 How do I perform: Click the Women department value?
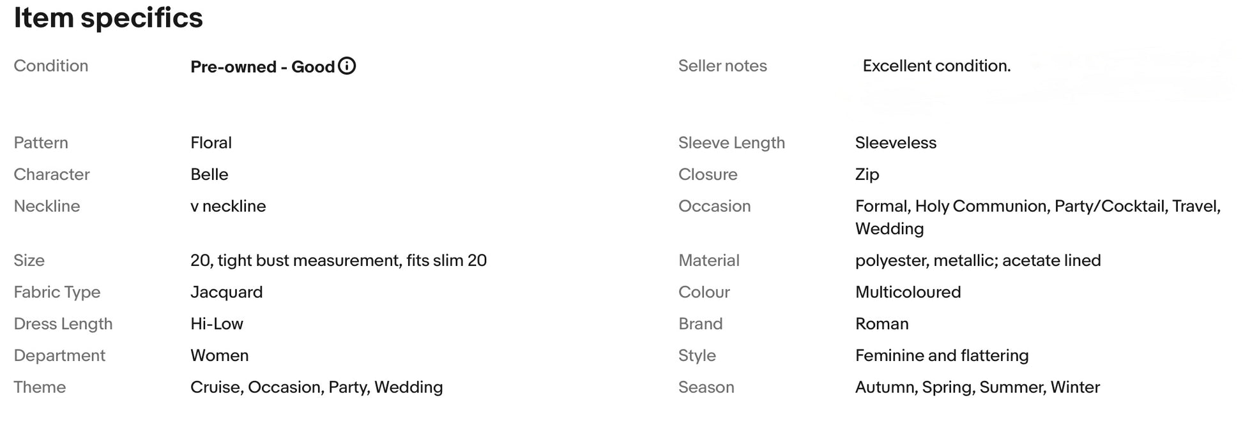[219, 355]
